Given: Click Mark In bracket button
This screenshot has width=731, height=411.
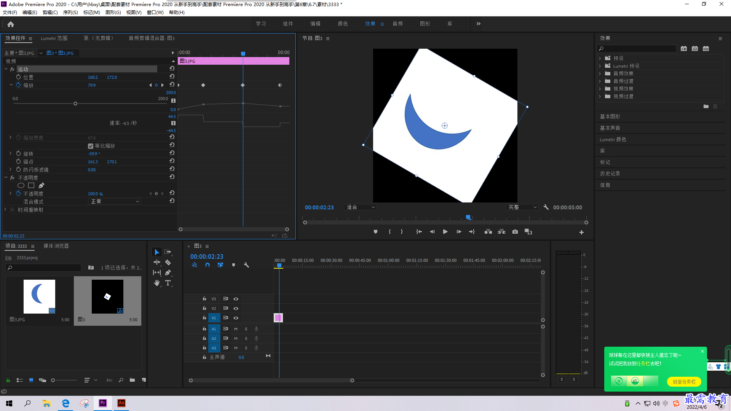Looking at the screenshot, I should click(x=389, y=232).
